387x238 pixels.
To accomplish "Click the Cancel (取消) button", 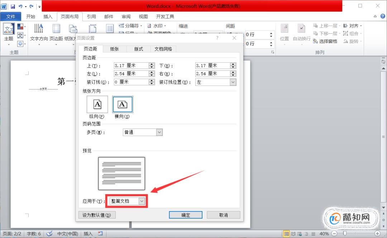I will pyautogui.click(x=223, y=215).
